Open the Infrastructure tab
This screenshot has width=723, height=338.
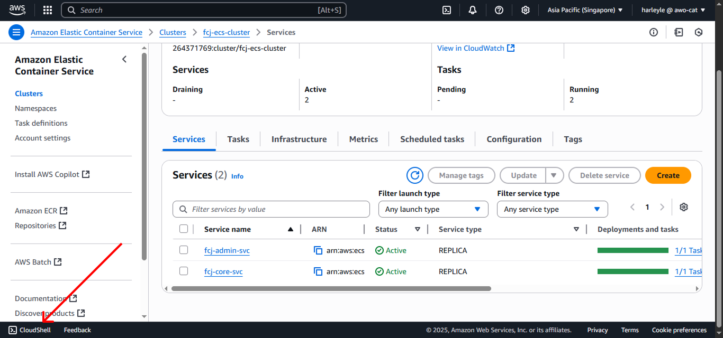coord(299,139)
